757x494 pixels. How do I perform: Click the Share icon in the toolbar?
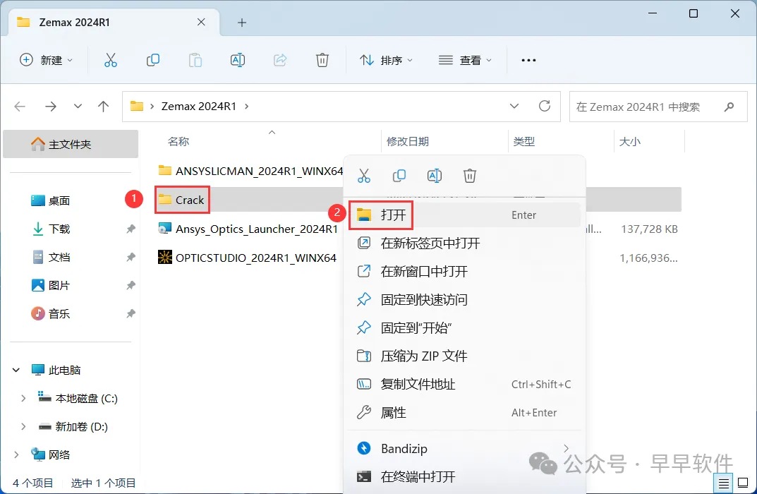[280, 60]
